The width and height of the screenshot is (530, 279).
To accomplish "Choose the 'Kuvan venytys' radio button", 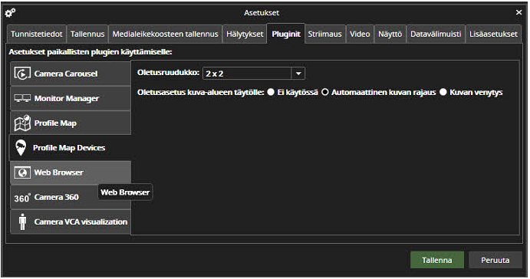I will click(x=443, y=92).
